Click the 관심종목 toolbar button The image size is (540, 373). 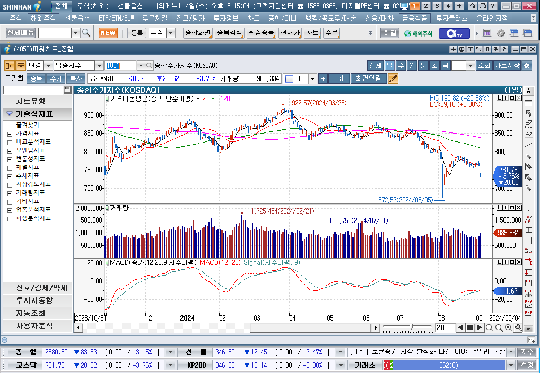(261, 33)
